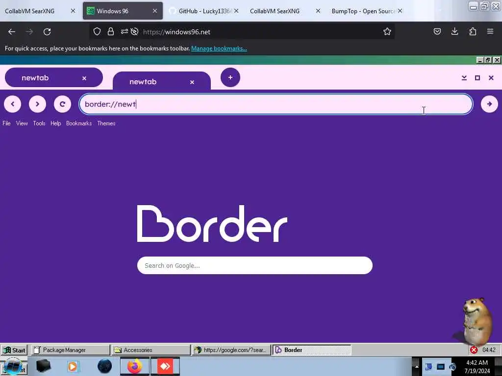Image resolution: width=502 pixels, height=376 pixels.
Task: Switch to the google.com taskbar window
Action: coord(231,350)
